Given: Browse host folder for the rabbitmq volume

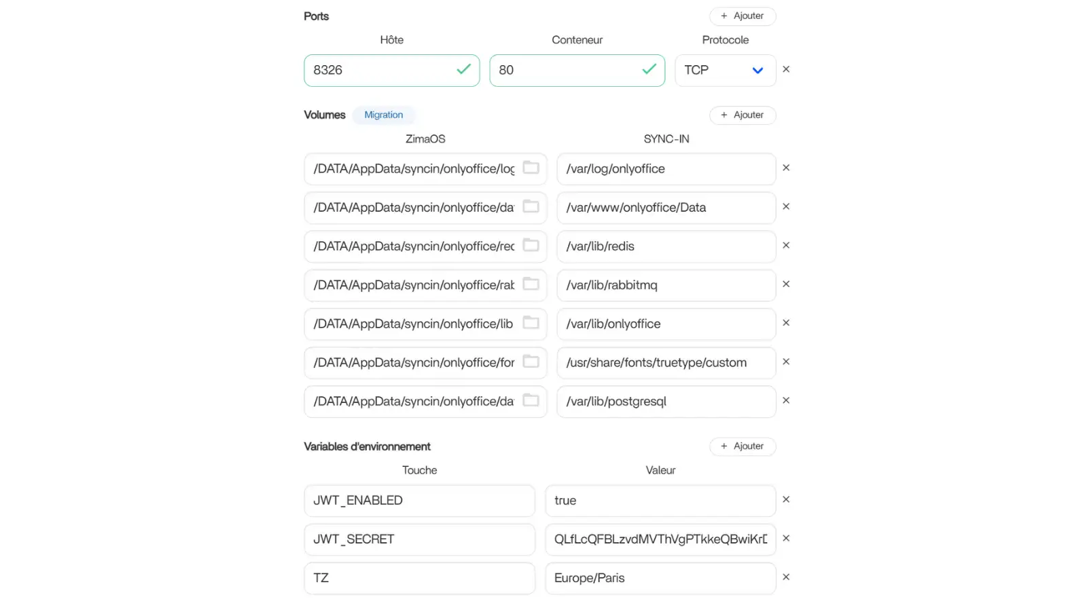Looking at the screenshot, I should click(531, 284).
